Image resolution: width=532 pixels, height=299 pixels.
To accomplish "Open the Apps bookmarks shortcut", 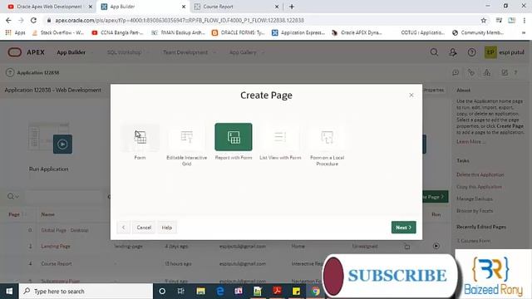I will 16,32.
